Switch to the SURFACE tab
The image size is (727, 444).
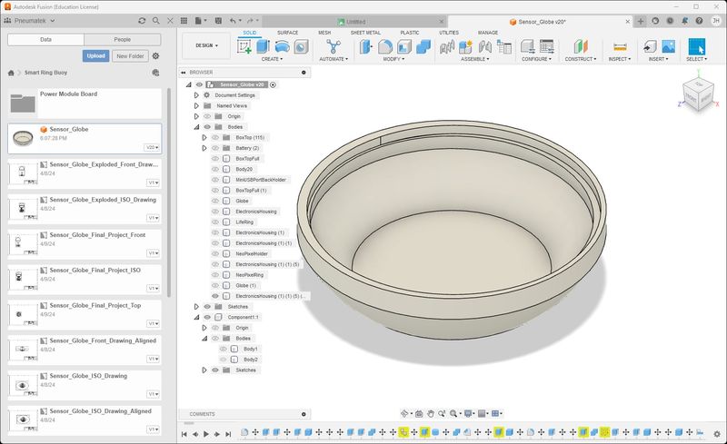(x=287, y=33)
